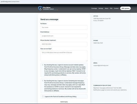Click the SMS Updates button
This screenshot has height=104, width=137.
[125, 8]
